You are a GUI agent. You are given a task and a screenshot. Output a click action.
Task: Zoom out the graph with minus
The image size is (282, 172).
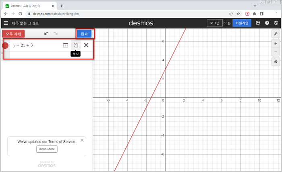(276, 52)
